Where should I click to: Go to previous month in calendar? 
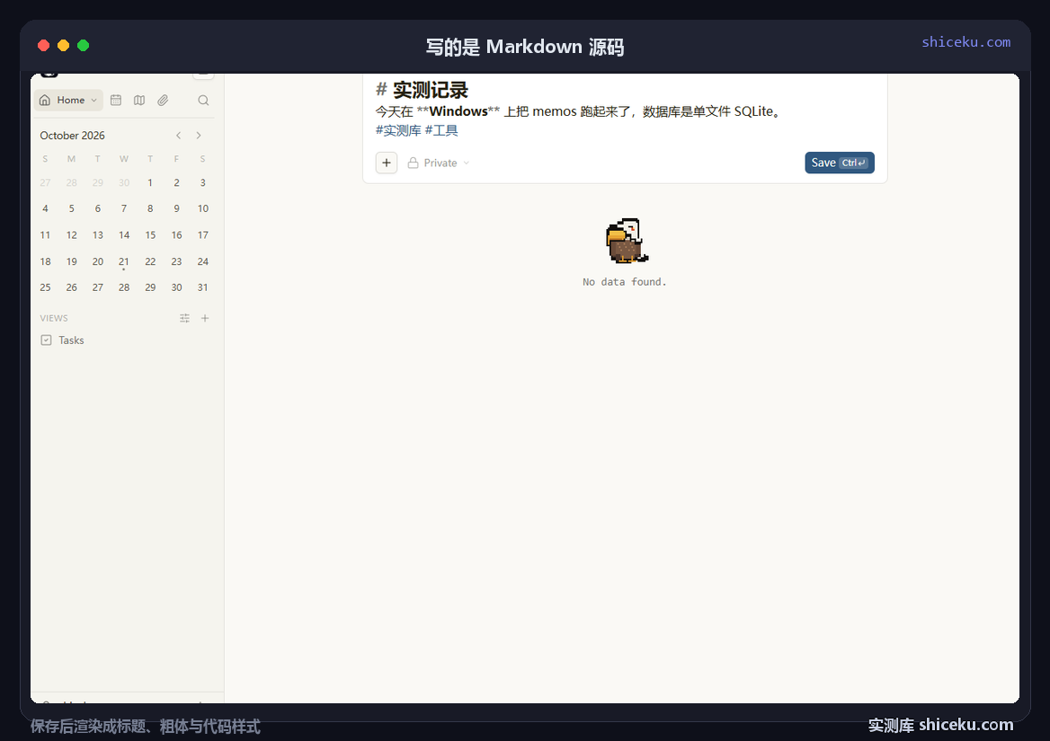(179, 135)
